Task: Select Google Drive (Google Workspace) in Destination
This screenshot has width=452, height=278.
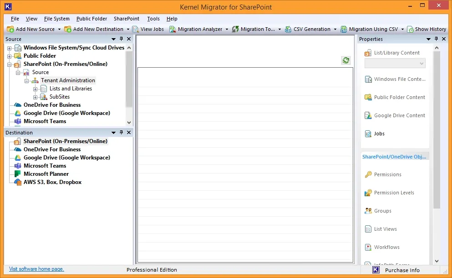Action: (67, 158)
